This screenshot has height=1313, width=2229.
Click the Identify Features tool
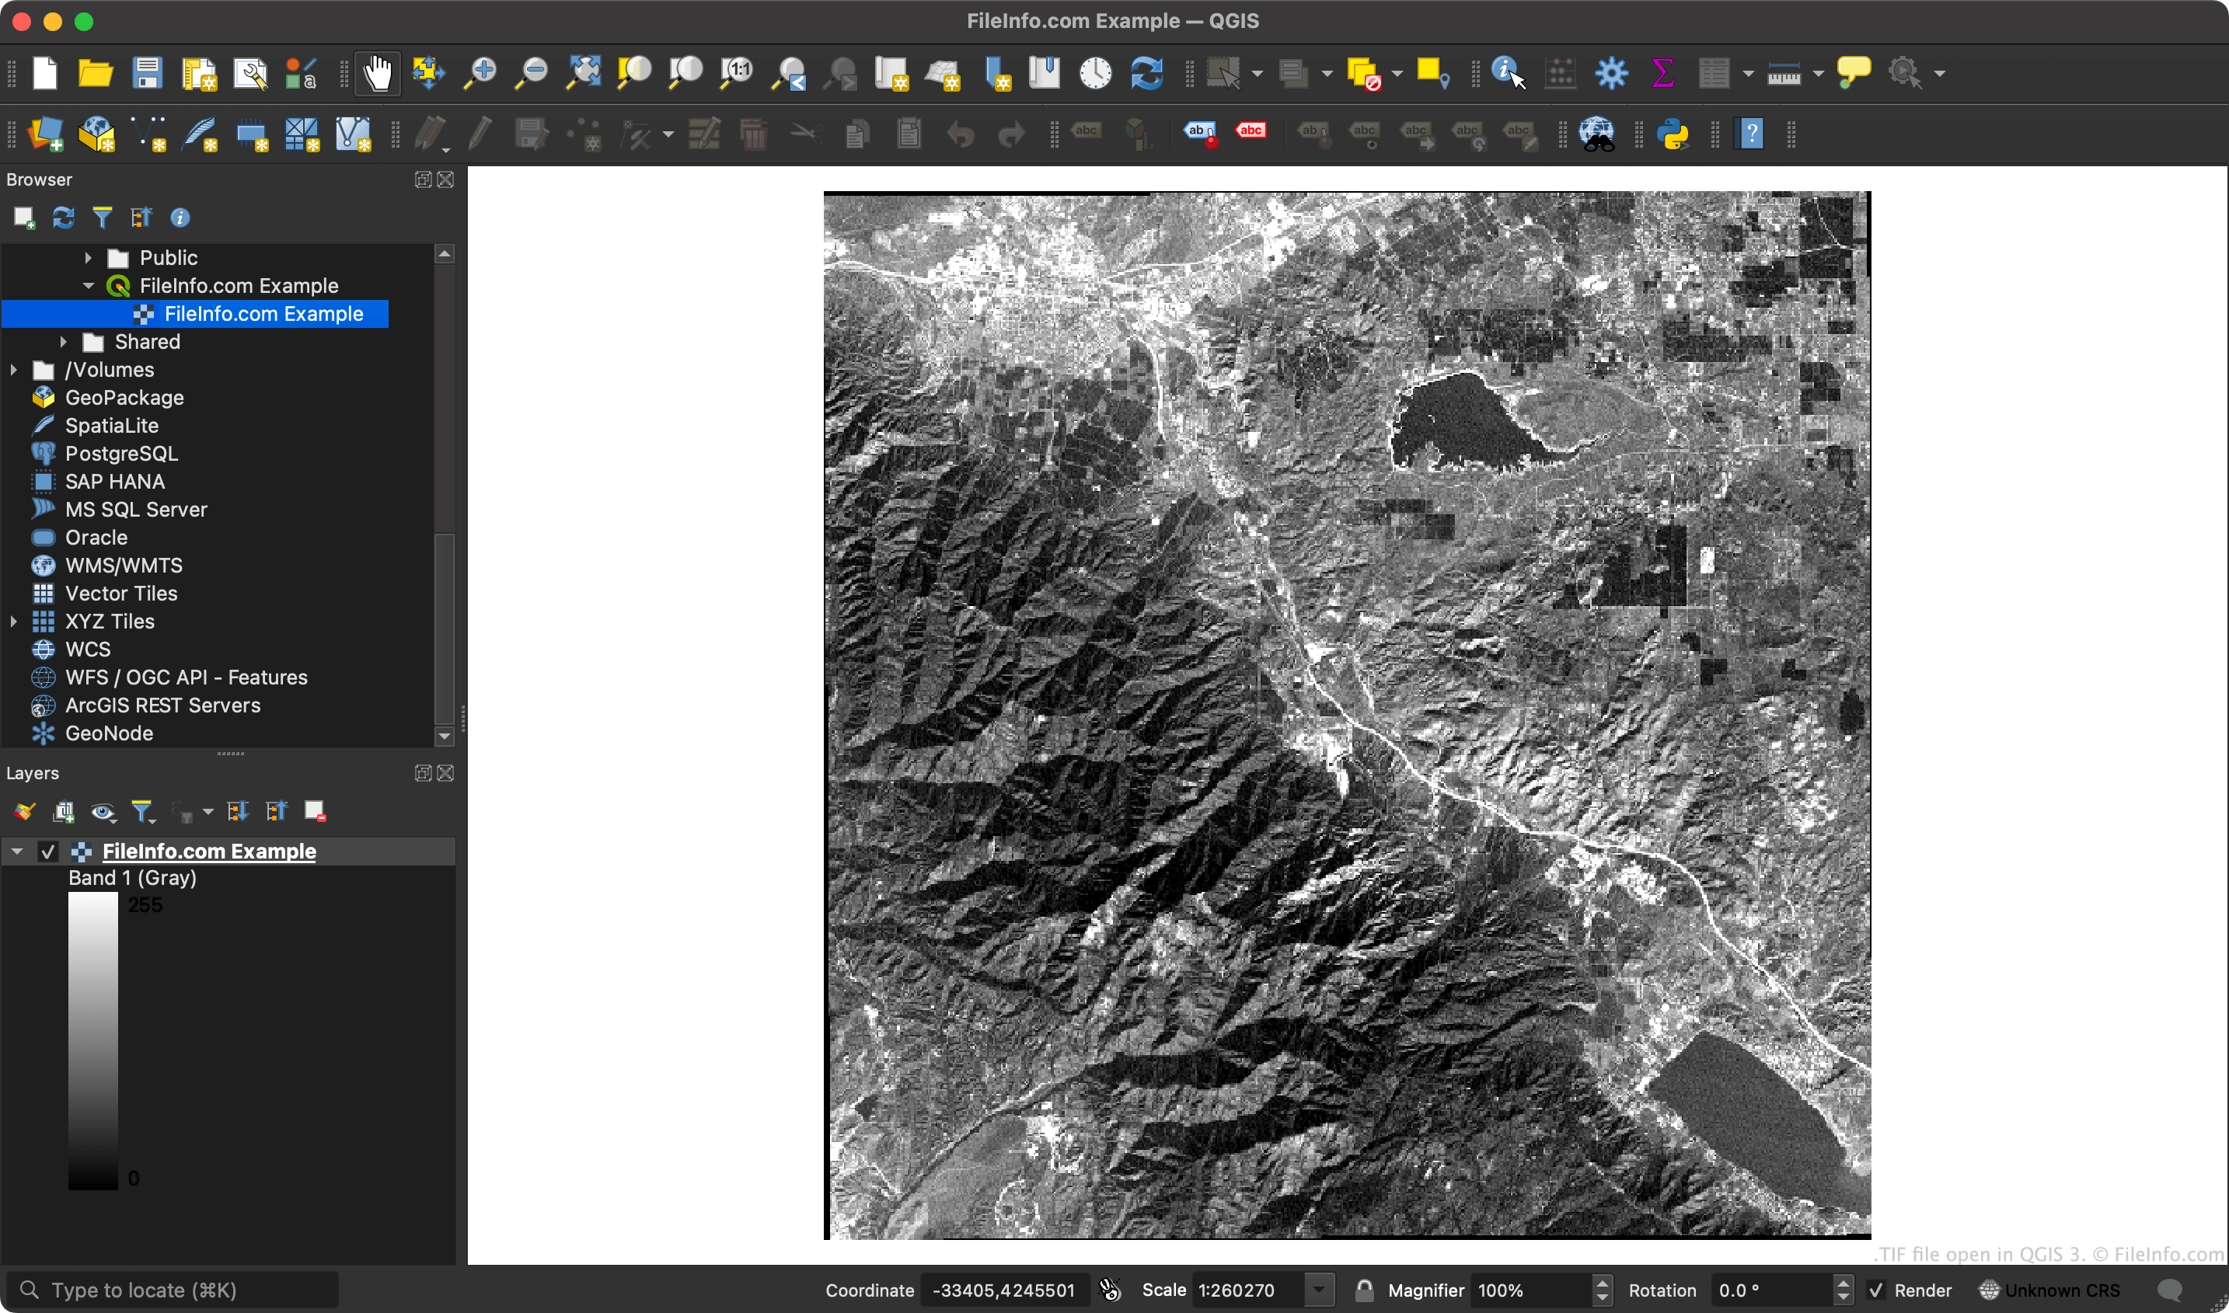point(1507,72)
